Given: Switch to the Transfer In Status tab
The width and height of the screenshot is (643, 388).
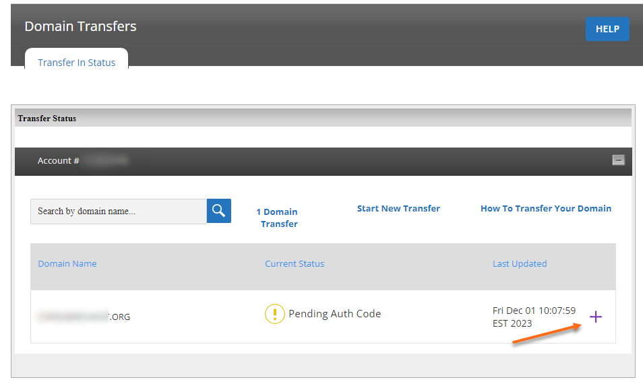Looking at the screenshot, I should (x=76, y=62).
